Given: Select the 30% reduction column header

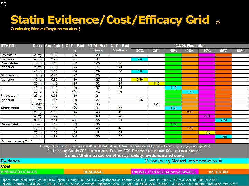Looking at the screenshot, I should (140, 51).
